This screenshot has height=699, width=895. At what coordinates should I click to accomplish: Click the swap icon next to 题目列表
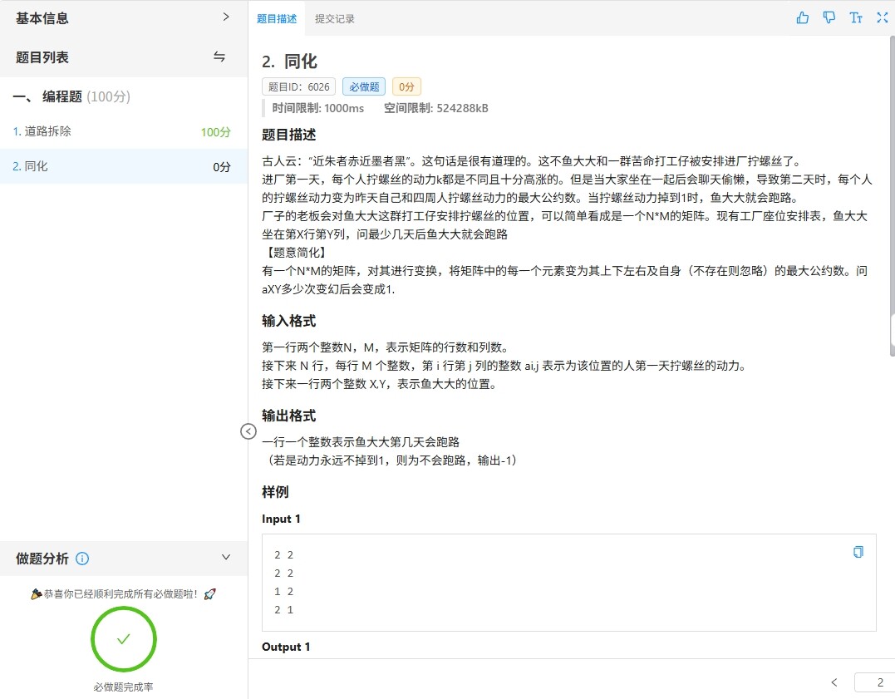[219, 57]
